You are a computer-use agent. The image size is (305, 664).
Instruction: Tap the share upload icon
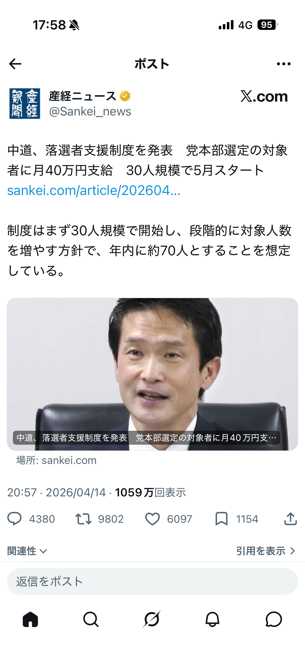coord(291,519)
